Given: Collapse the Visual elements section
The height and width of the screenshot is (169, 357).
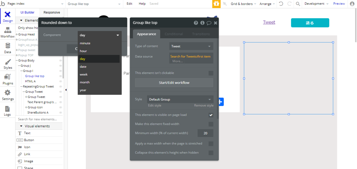Looking at the screenshot, I should point(21,126).
